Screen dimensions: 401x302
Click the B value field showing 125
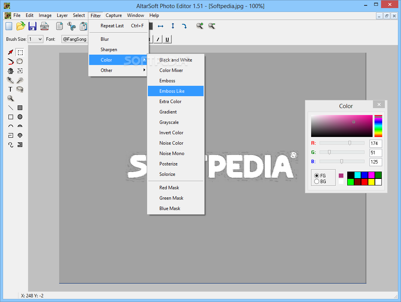coord(376,162)
